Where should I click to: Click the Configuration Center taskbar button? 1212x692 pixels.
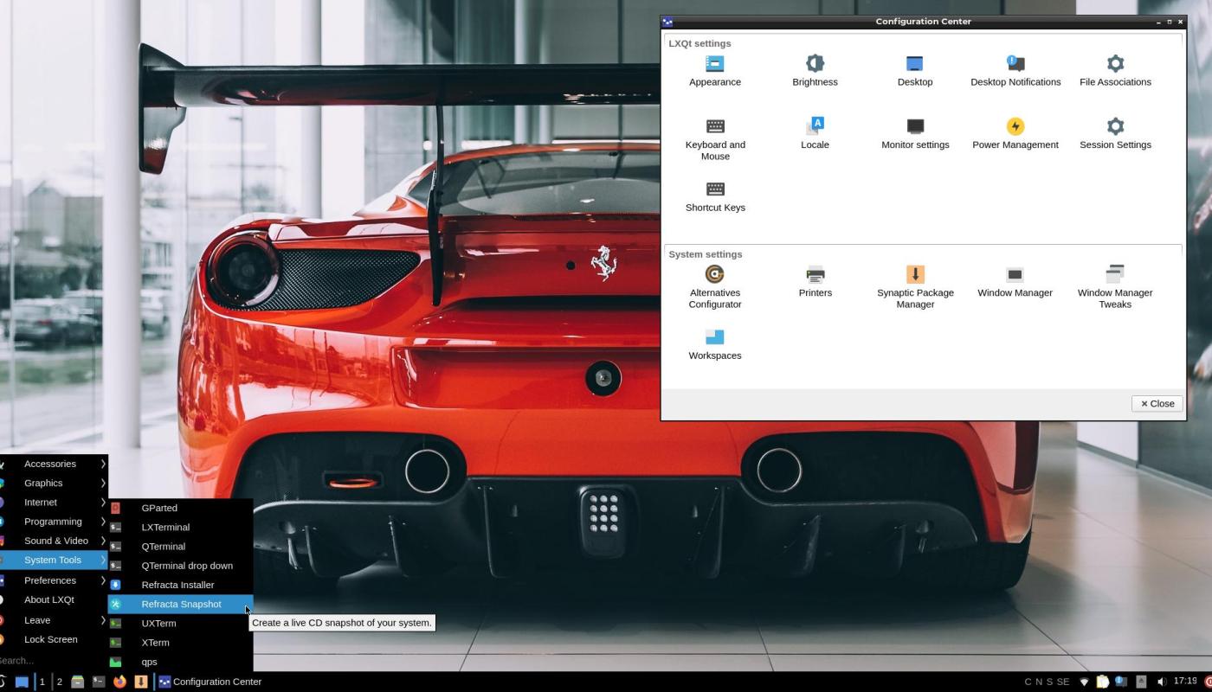pos(210,682)
